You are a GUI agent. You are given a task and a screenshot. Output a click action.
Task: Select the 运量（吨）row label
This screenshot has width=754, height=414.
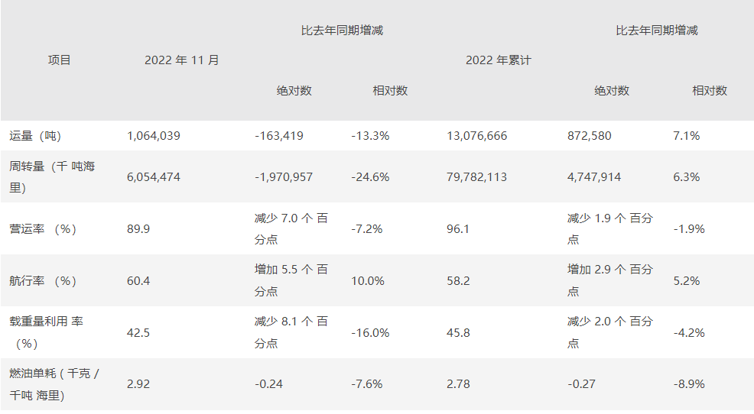point(35,136)
